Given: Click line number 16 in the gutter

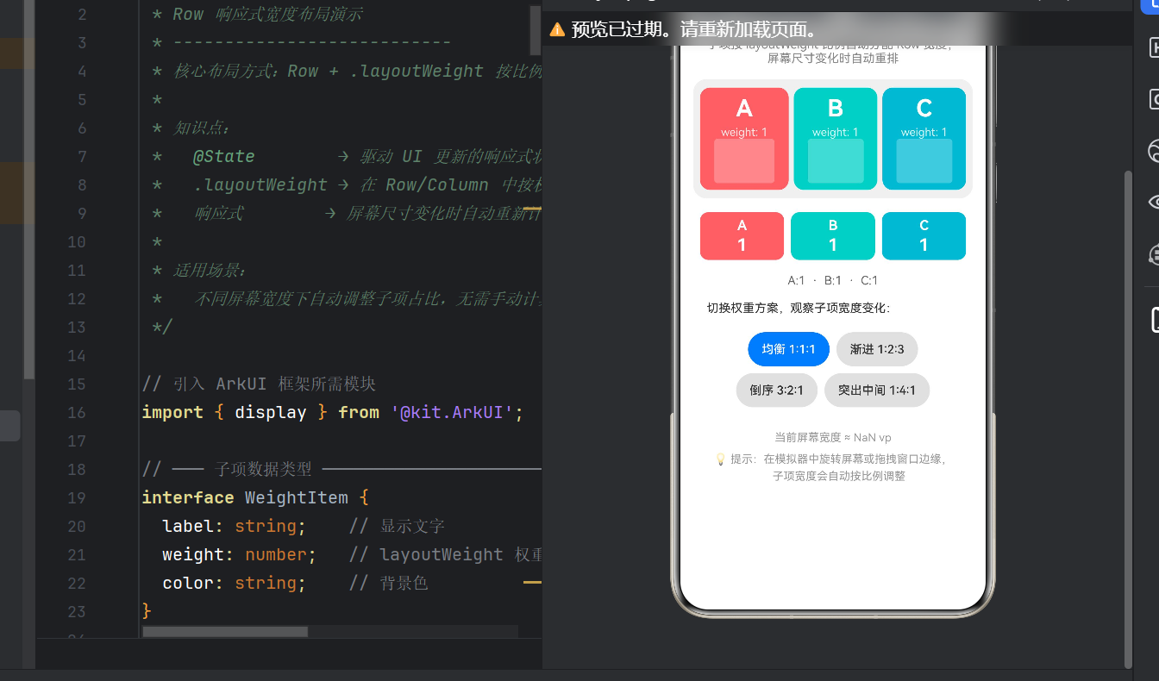Looking at the screenshot, I should point(77,412).
